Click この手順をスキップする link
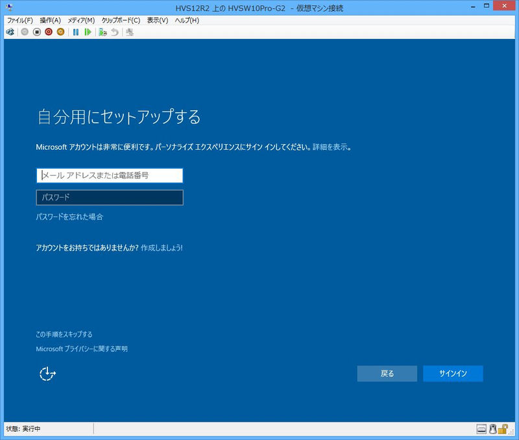This screenshot has width=519, height=440. tap(64, 334)
